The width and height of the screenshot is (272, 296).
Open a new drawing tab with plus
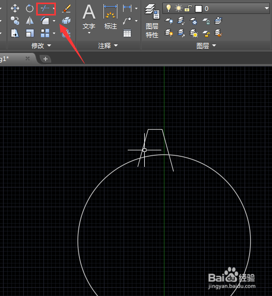coord(46,59)
